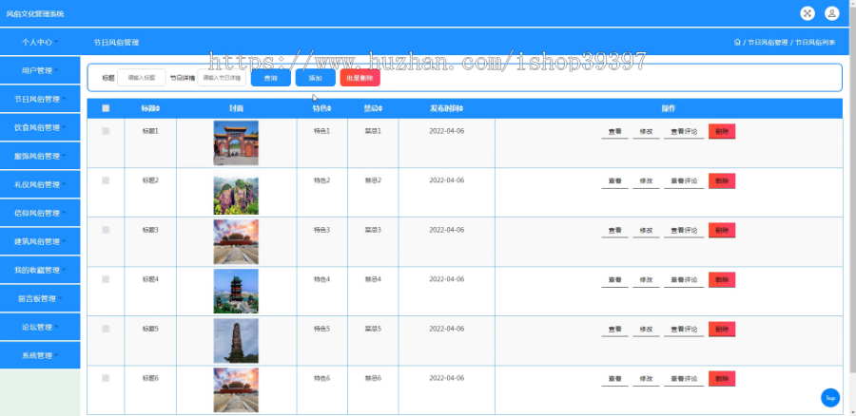
Task: Click the home icon in breadcrumb
Action: 737,42
